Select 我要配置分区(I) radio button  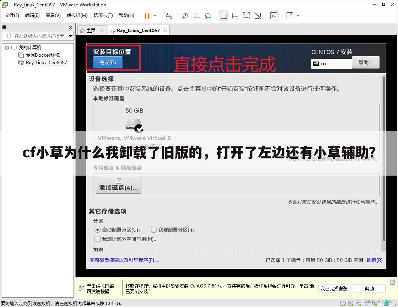coord(153,230)
